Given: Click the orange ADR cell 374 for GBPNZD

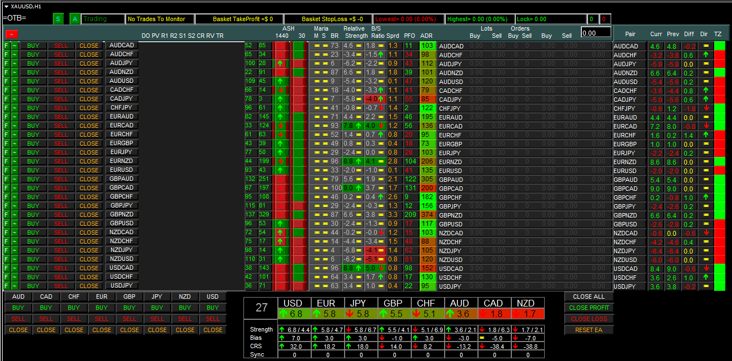Looking at the screenshot, I should pyautogui.click(x=428, y=215).
